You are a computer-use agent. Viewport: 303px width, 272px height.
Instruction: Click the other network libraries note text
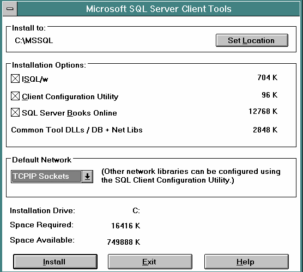[191, 176]
